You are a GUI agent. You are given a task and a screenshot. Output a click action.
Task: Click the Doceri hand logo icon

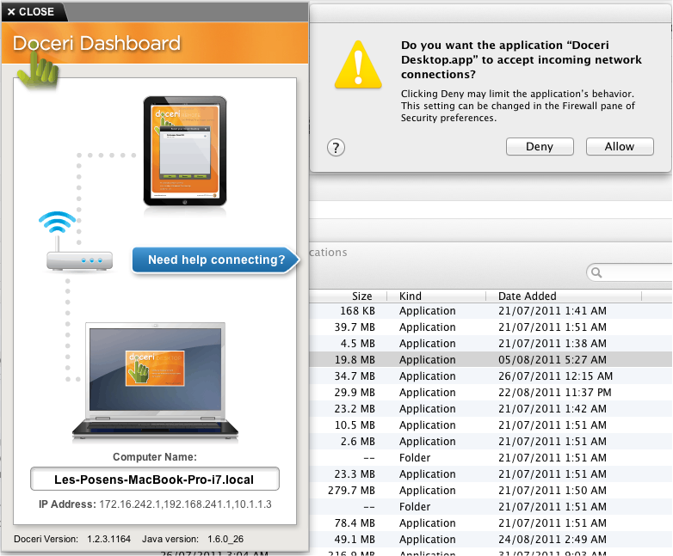pos(35,67)
